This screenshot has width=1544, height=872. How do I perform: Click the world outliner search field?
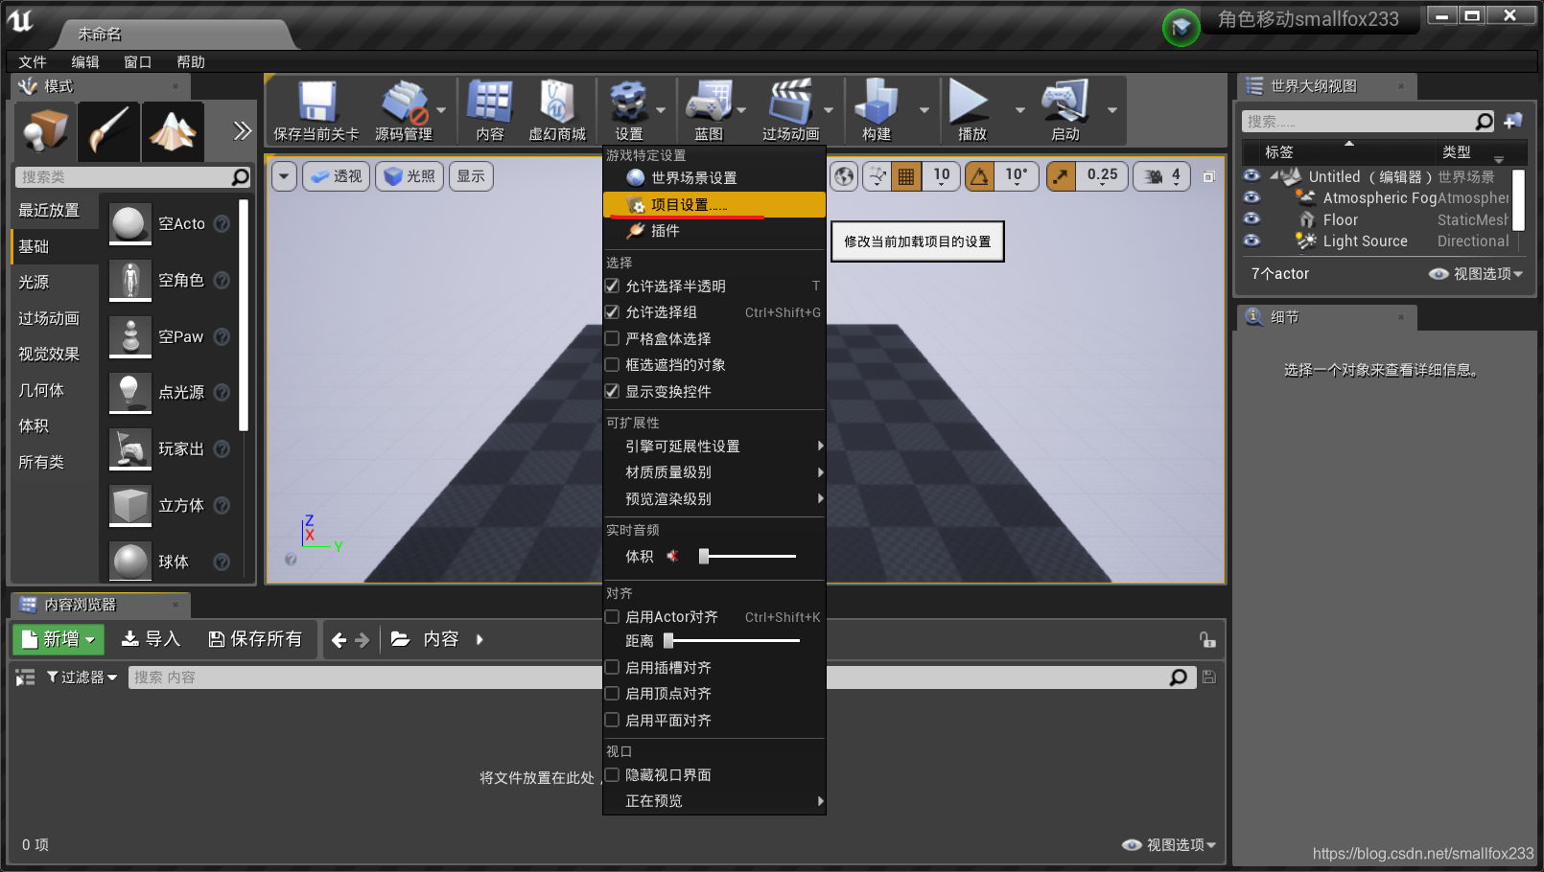[1369, 122]
